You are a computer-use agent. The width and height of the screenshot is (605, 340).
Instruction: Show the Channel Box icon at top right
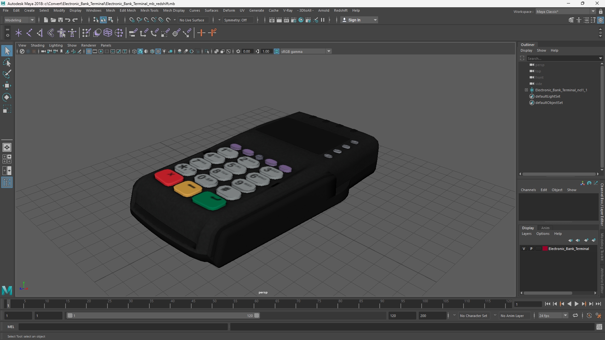pos(601,20)
